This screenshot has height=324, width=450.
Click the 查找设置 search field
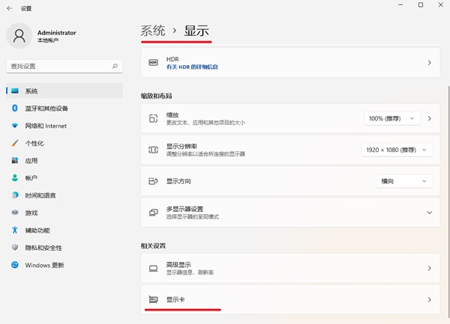(x=64, y=66)
